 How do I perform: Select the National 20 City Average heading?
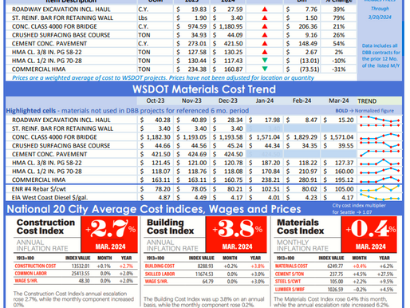(154, 209)
